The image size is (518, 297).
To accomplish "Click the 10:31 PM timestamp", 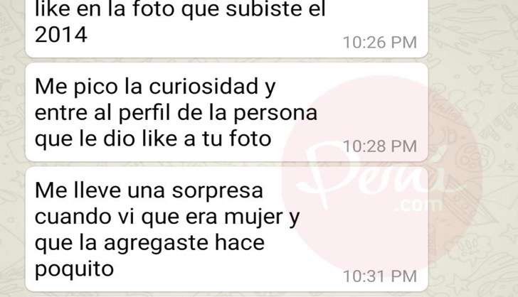I will (380, 276).
